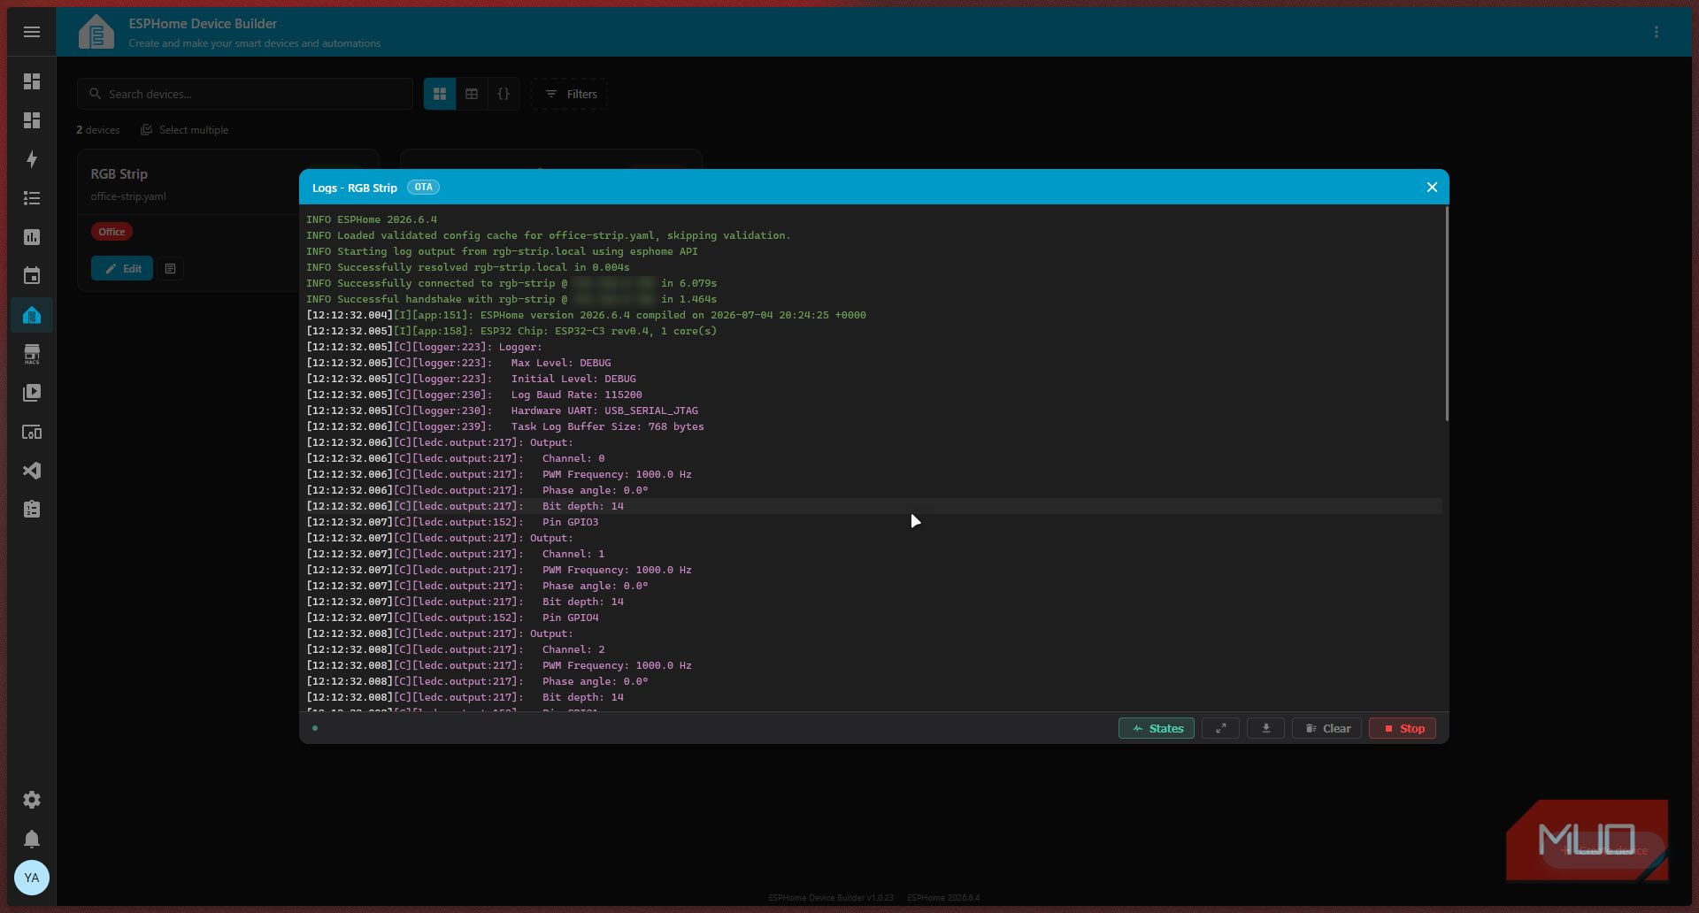Open the devices sidebar icon

pyautogui.click(x=32, y=432)
